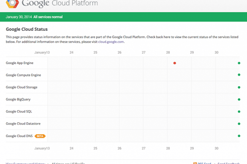This screenshot has width=247, height=164.
Task: Click the orange BETA badge
Action: pos(40,136)
